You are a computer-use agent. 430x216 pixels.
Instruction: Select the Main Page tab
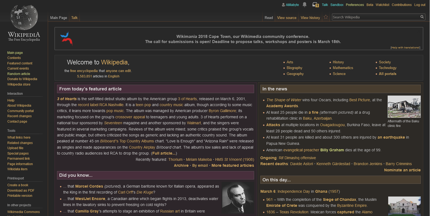coord(59,18)
